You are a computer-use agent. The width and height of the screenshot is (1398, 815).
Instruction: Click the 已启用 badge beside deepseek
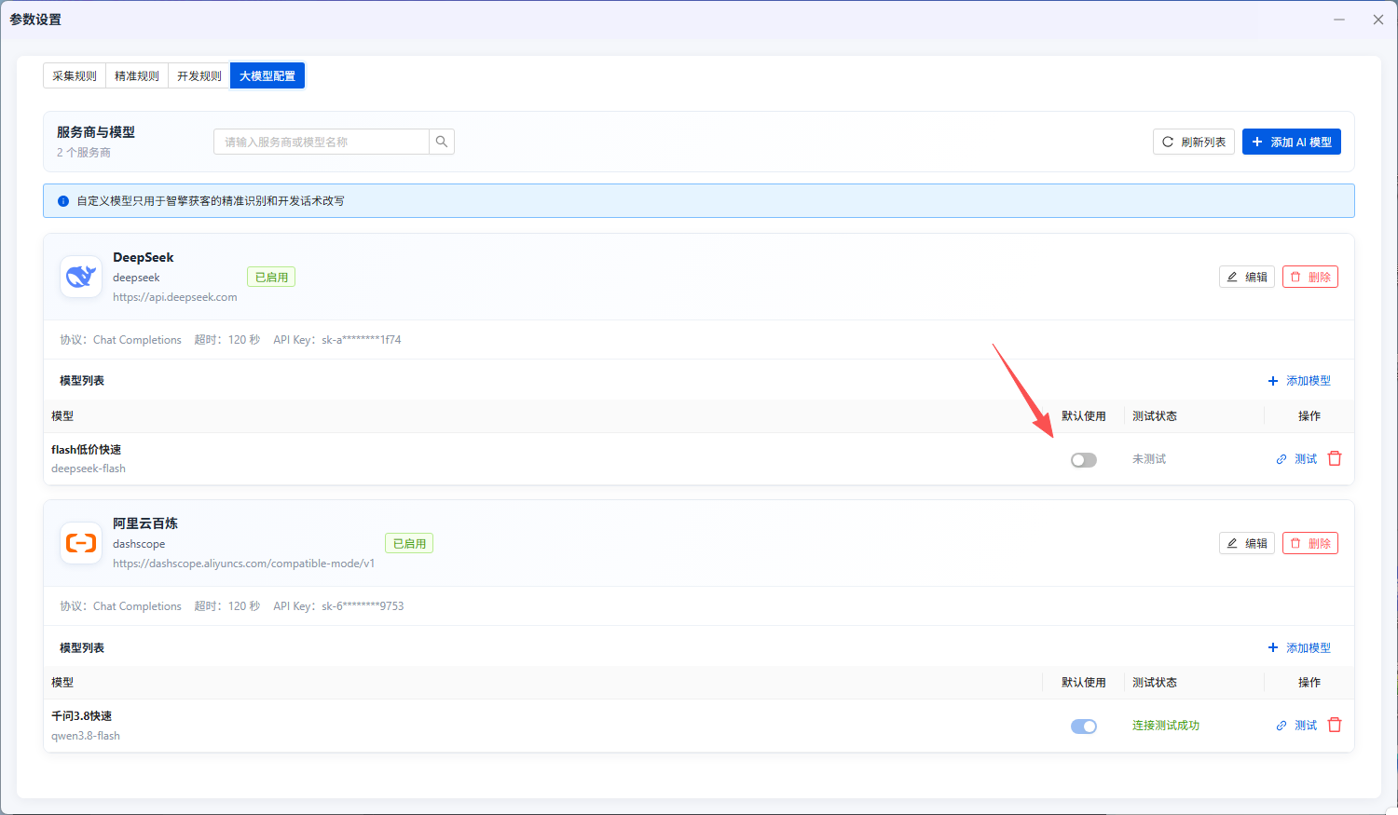tap(271, 277)
